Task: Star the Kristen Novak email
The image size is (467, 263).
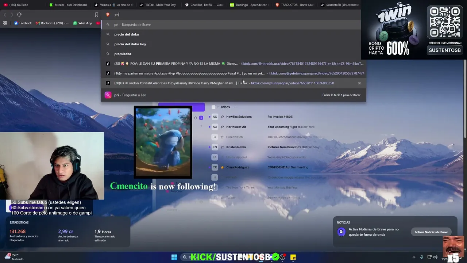Action: click(222, 147)
